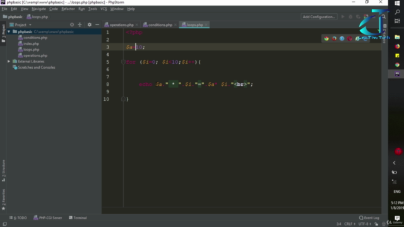Fold the for loop at line 5
The height and width of the screenshot is (227, 404).
pyautogui.click(x=123, y=62)
